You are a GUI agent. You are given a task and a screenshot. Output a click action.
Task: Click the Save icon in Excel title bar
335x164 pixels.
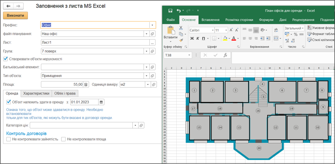click(x=170, y=11)
